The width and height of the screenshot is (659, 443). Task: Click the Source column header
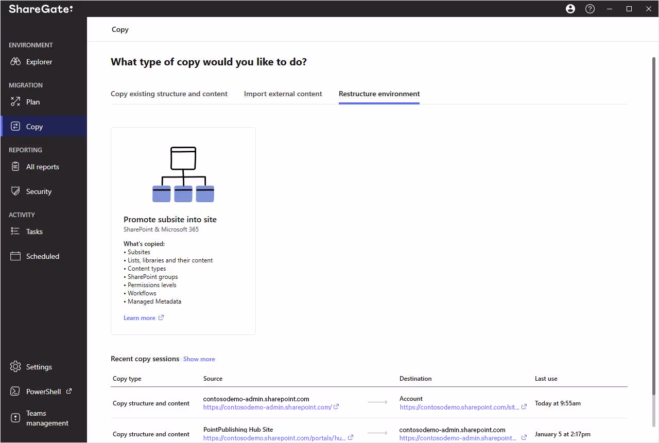coord(213,379)
